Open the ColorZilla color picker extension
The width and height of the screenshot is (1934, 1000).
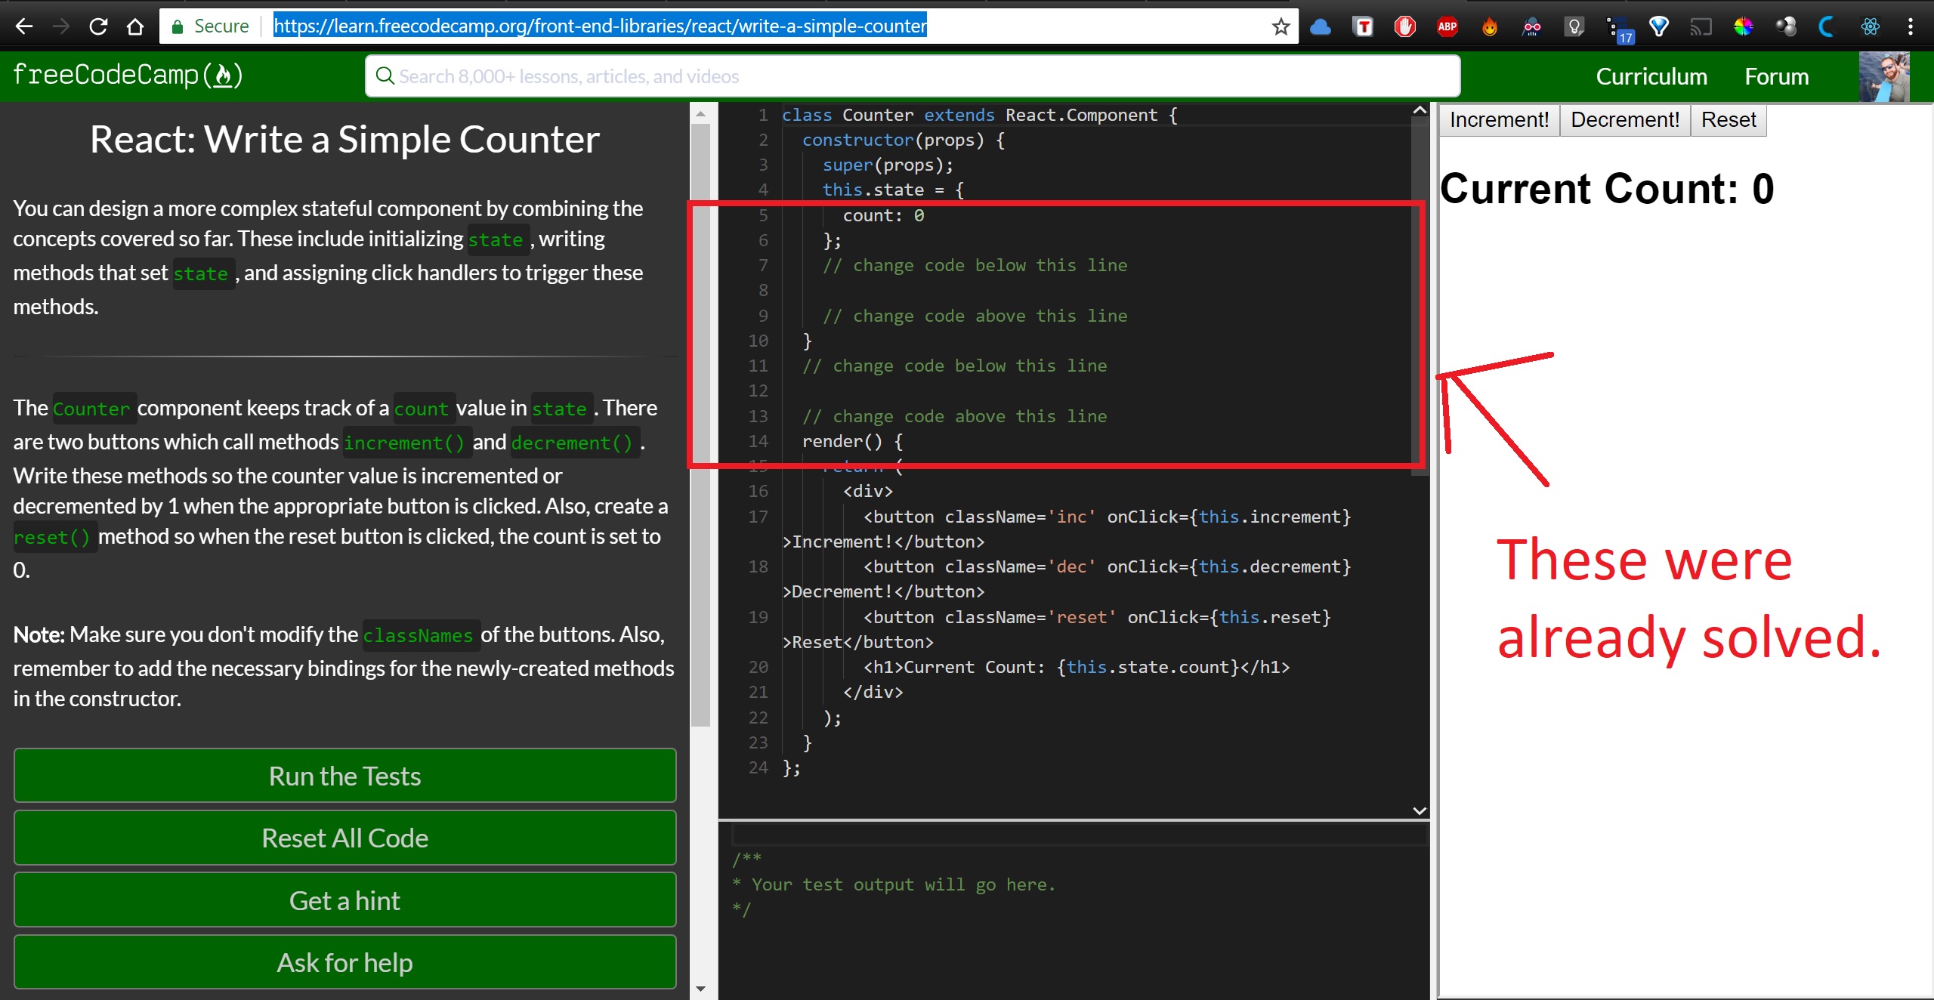coord(1744,26)
